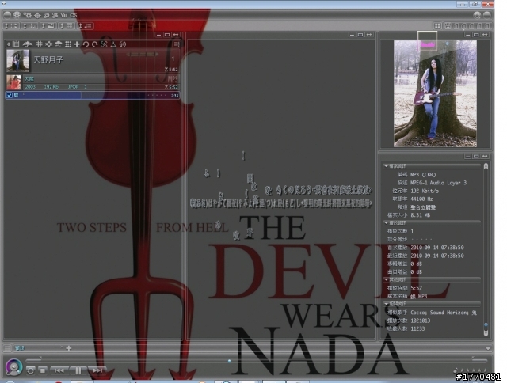Click the list icon left of 預設 tab
The width and height of the screenshot is (507, 383).
(7, 348)
